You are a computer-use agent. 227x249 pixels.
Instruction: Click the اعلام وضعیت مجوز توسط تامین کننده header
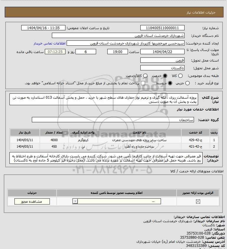click(x=116, y=193)
